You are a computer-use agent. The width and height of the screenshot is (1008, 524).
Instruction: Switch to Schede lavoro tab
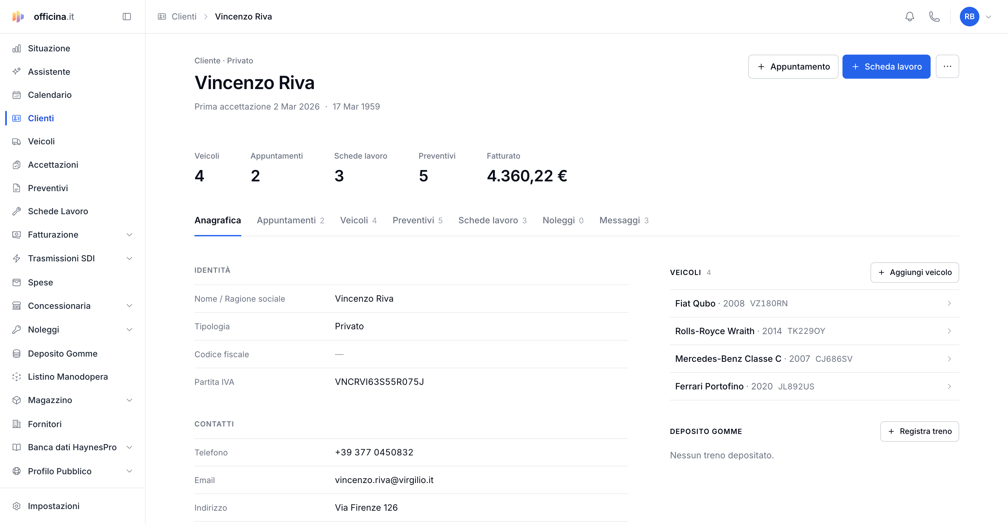point(493,220)
